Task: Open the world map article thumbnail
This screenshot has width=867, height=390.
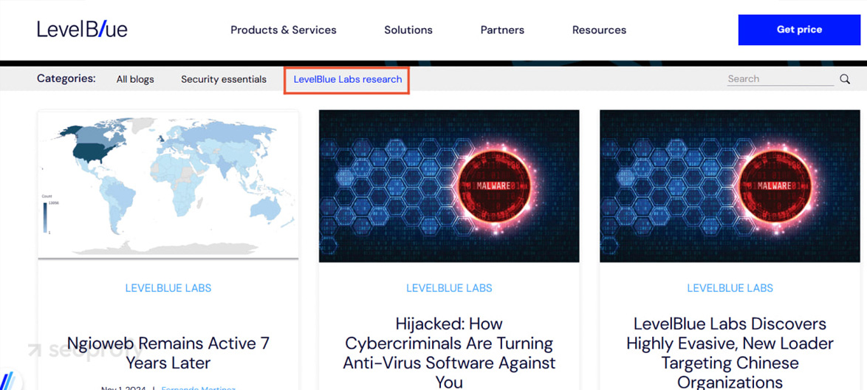Action: [x=168, y=185]
